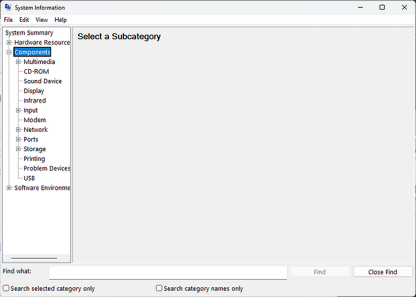Viewport: 416px width, 297px height.
Task: Expand the Storage subcategory node
Action: pos(19,149)
